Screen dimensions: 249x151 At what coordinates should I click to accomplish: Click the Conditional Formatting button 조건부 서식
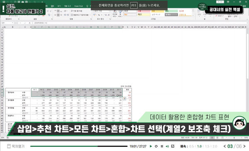115,14
